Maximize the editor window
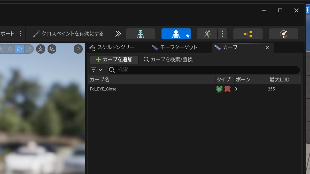This screenshot has width=310, height=174. [x=280, y=11]
